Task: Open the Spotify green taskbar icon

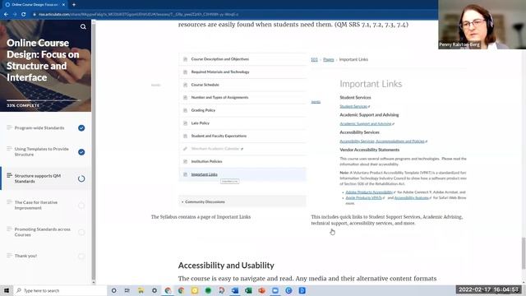Action: click(x=208, y=290)
